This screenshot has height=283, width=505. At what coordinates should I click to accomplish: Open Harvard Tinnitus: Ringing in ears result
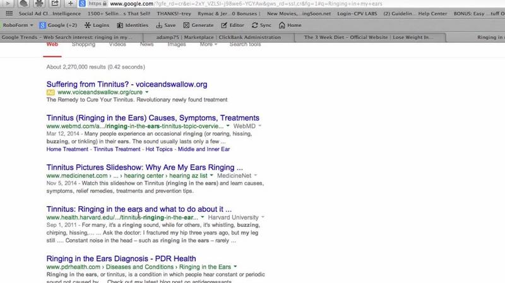point(139,209)
